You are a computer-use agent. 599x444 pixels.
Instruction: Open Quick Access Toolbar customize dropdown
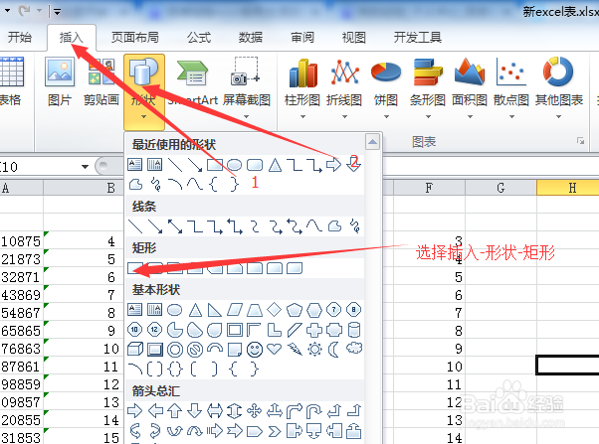pos(58,12)
